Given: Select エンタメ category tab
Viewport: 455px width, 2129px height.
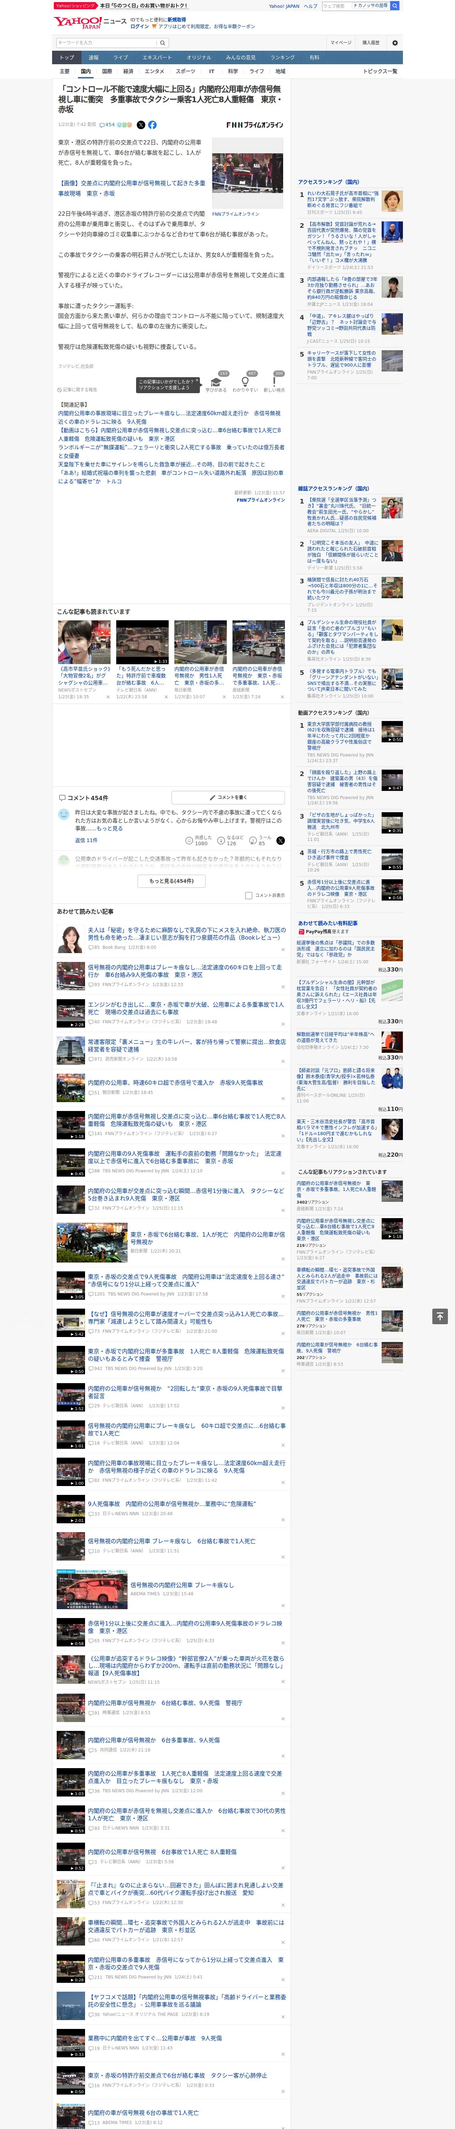Looking at the screenshot, I should click(x=155, y=71).
